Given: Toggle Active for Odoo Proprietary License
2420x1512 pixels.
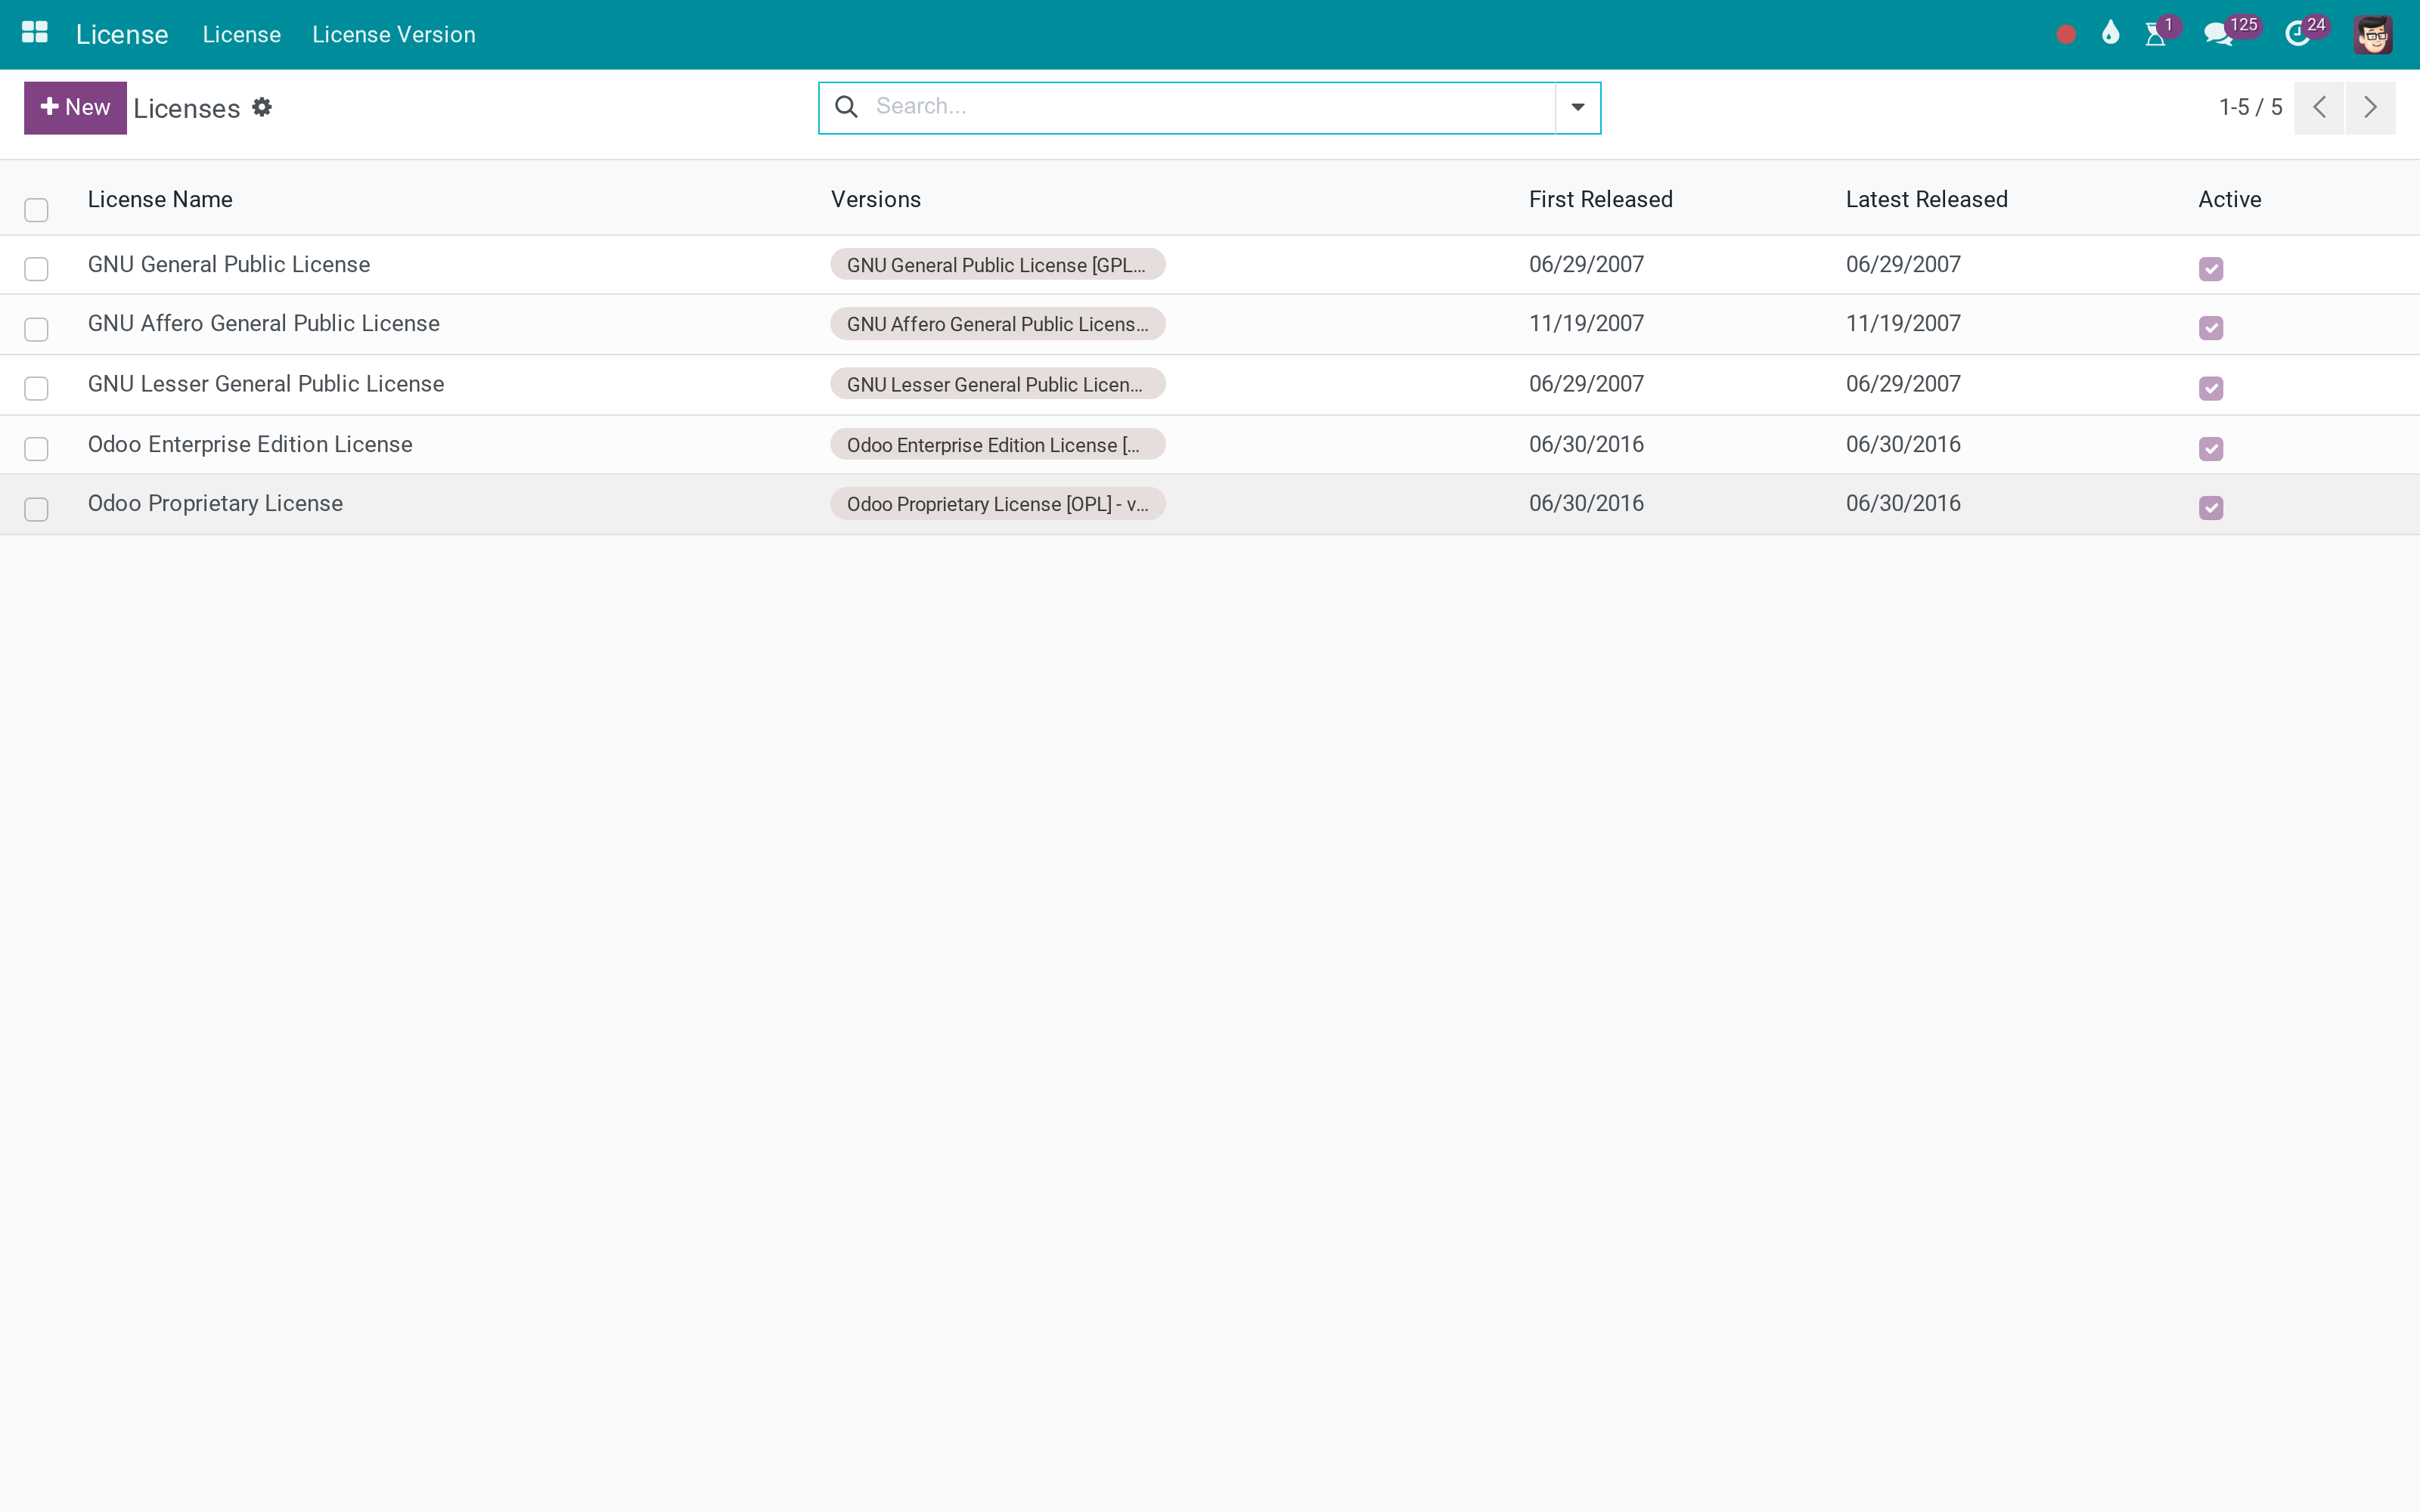Looking at the screenshot, I should [x=2211, y=508].
